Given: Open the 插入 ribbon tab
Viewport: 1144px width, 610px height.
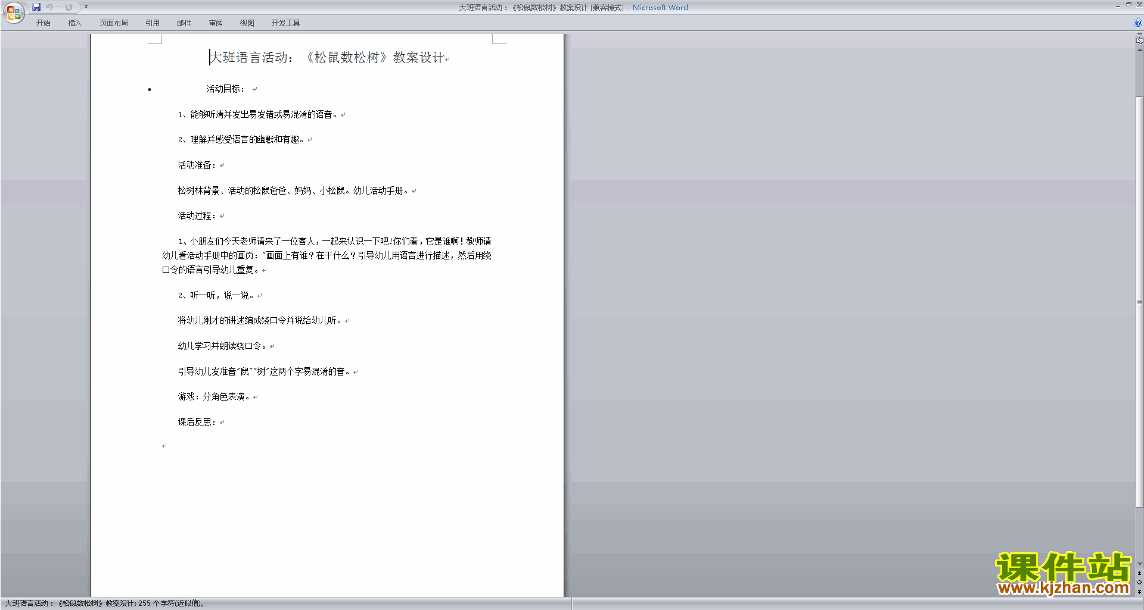Looking at the screenshot, I should 74,23.
